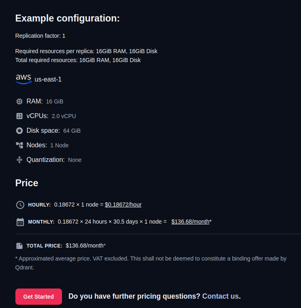
Task: Click the Price section heading
Action: [27, 183]
